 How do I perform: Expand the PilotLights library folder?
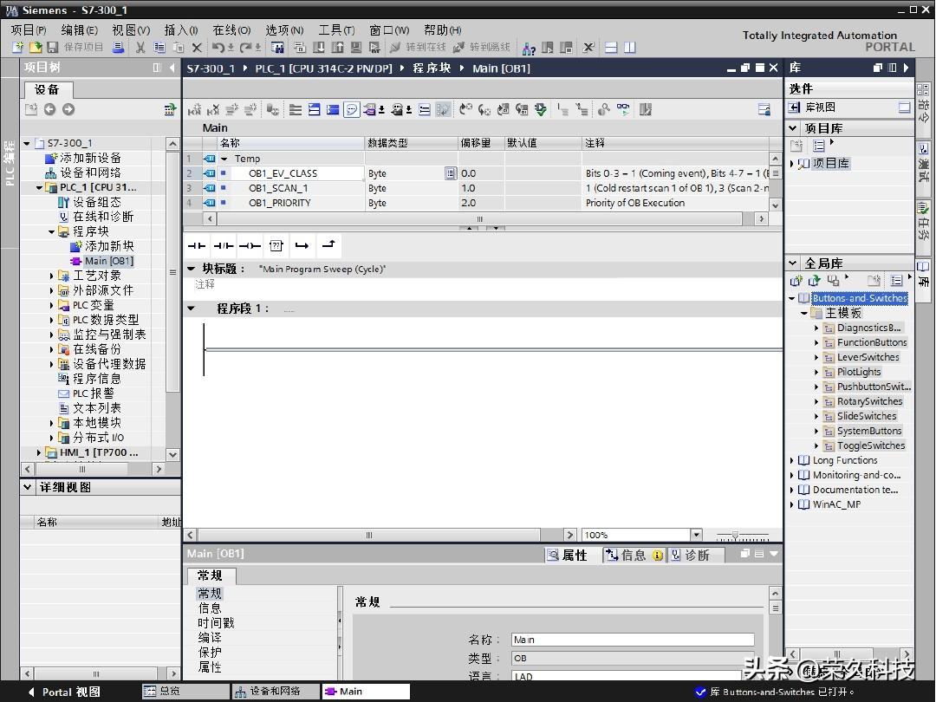point(816,372)
